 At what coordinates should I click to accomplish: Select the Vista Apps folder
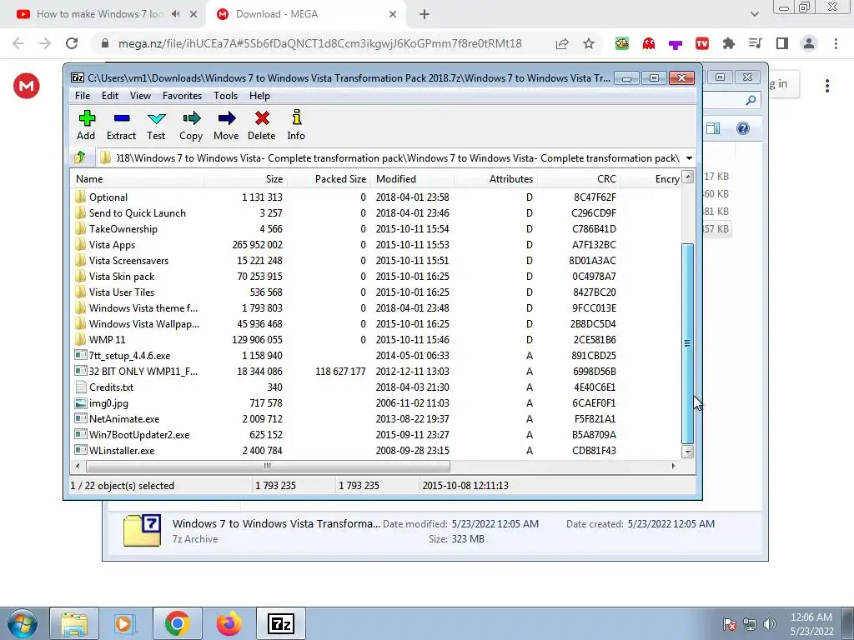click(112, 245)
